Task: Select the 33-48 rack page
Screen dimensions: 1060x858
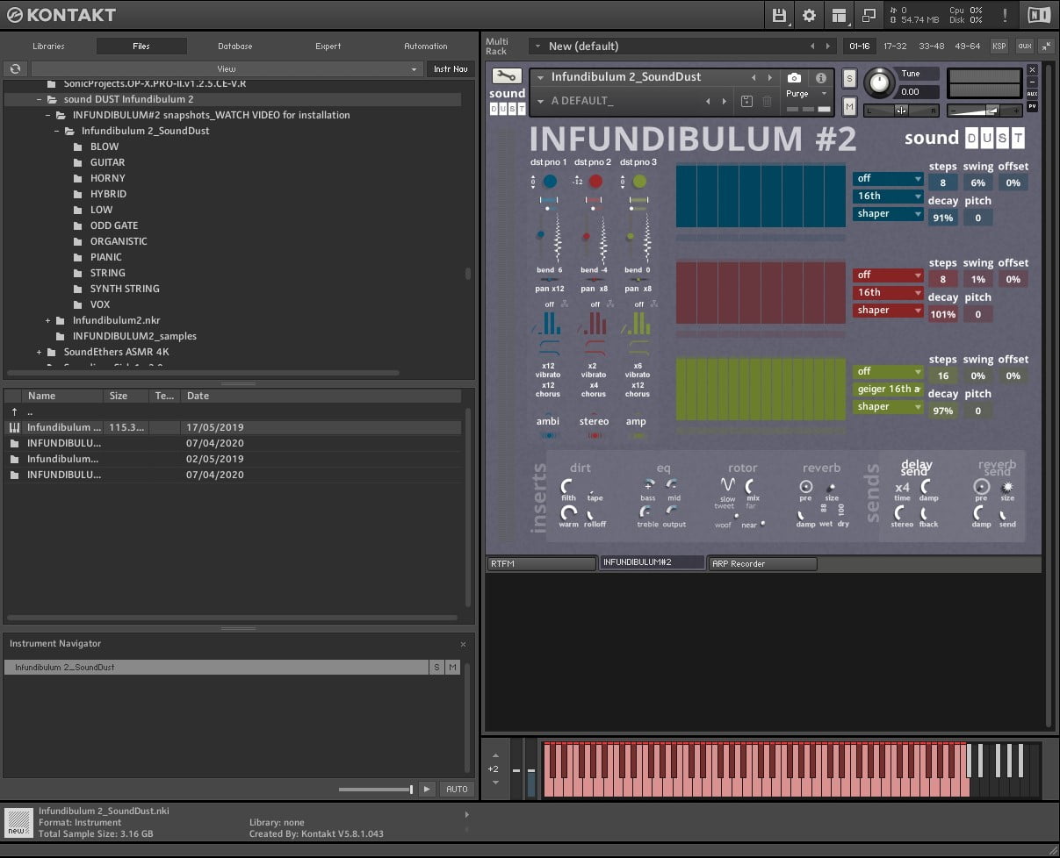Action: click(x=931, y=46)
